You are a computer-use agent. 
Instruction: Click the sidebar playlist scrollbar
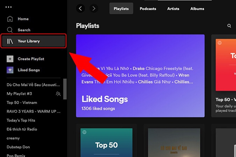65,89
